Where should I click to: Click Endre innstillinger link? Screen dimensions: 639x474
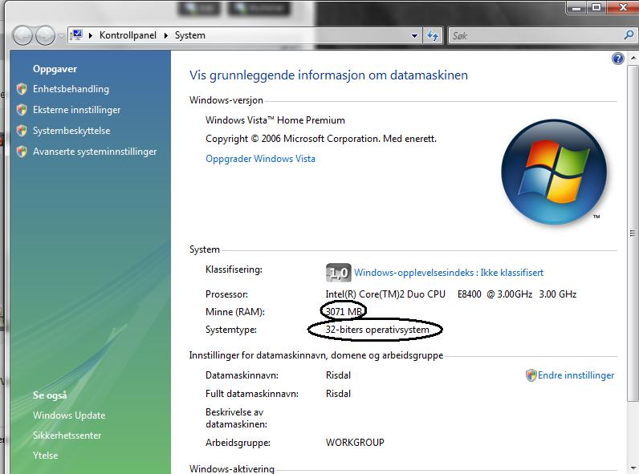pyautogui.click(x=576, y=375)
